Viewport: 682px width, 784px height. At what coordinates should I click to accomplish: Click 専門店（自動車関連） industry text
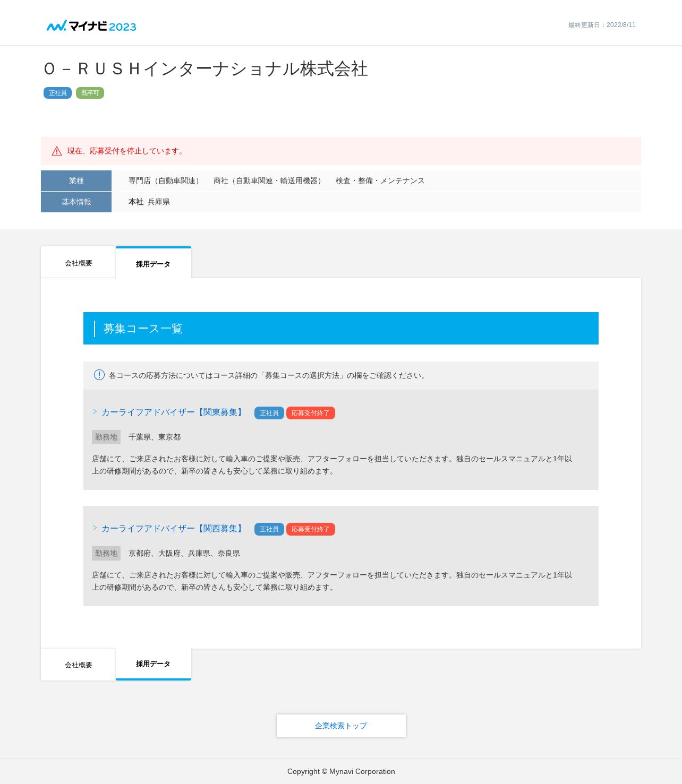(x=166, y=181)
